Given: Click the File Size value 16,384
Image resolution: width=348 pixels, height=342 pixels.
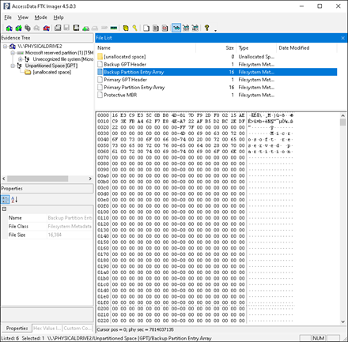Looking at the screenshot, I should coord(55,235).
